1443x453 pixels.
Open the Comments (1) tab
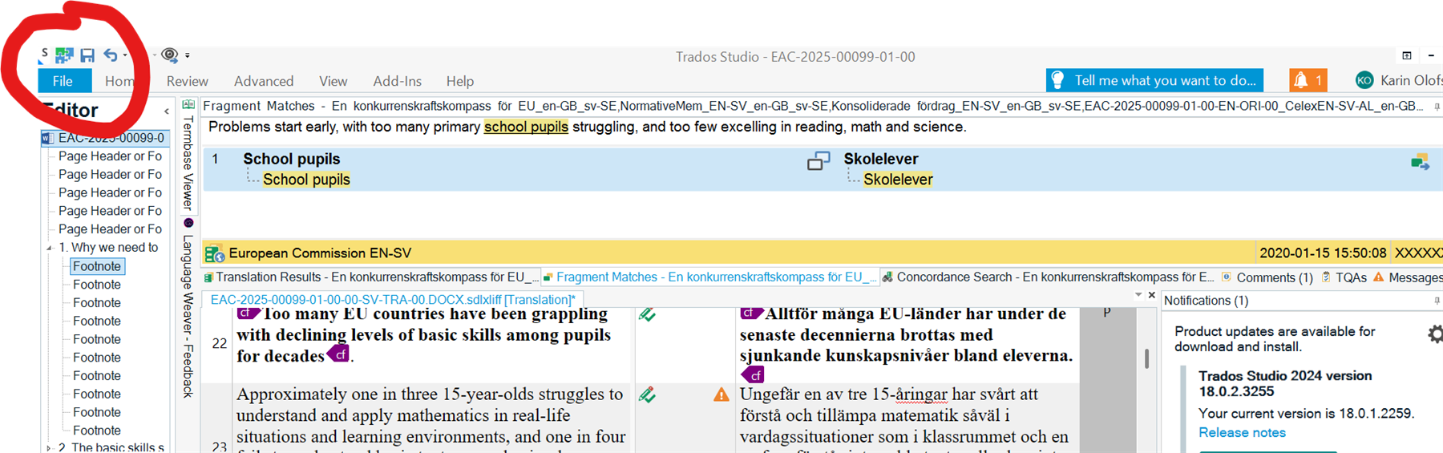[x=1267, y=277]
